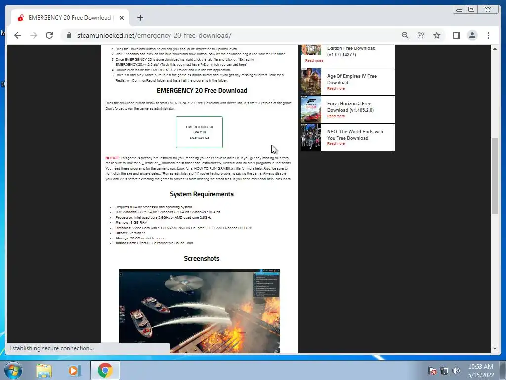Screen dimensions: 506x380
Task: Close the EMERGENCY 20 Free Download tab
Action: click(x=122, y=18)
